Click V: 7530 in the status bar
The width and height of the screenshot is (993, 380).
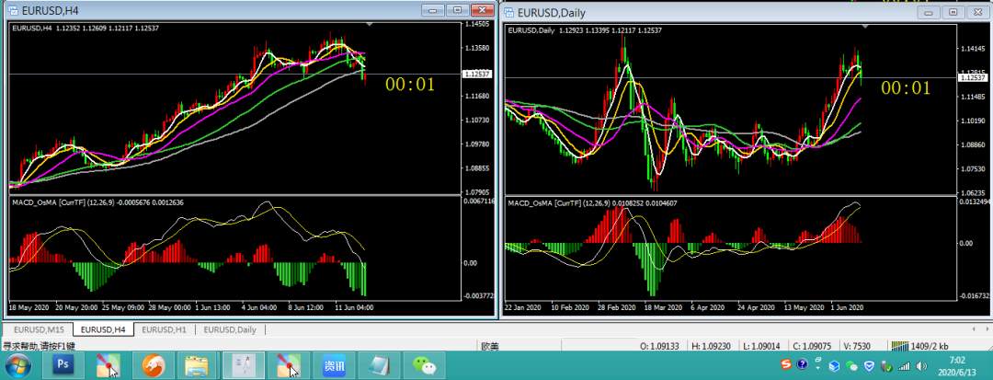pyautogui.click(x=857, y=347)
